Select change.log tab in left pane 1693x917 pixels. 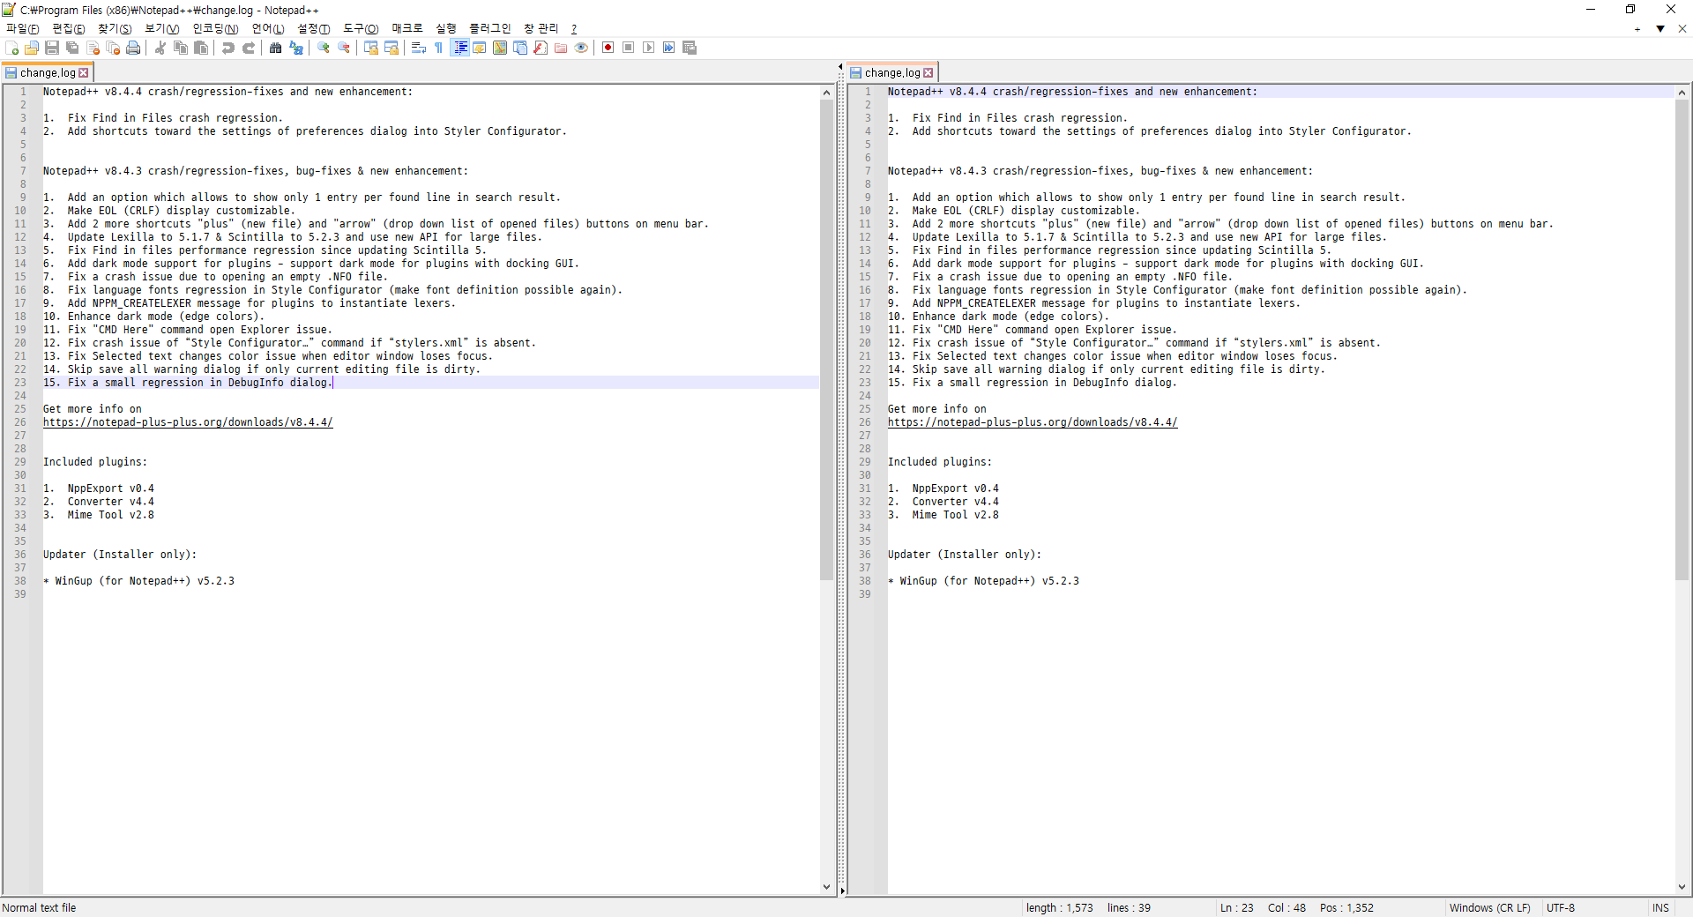pyautogui.click(x=48, y=73)
